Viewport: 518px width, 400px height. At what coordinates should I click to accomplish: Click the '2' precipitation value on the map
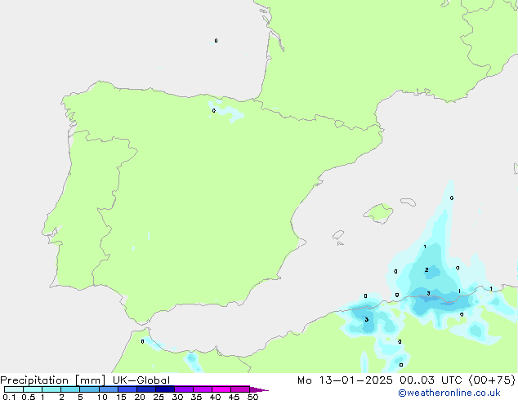click(x=426, y=270)
